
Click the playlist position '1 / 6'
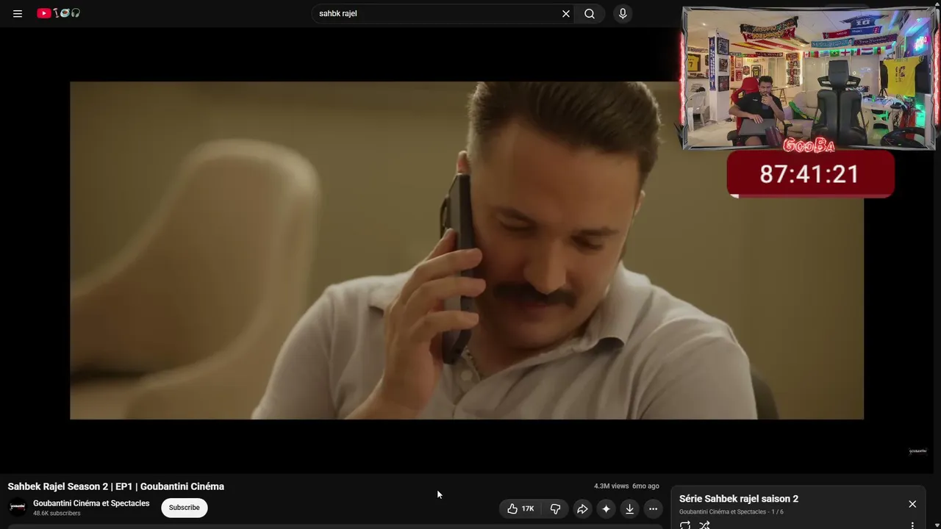pyautogui.click(x=778, y=512)
